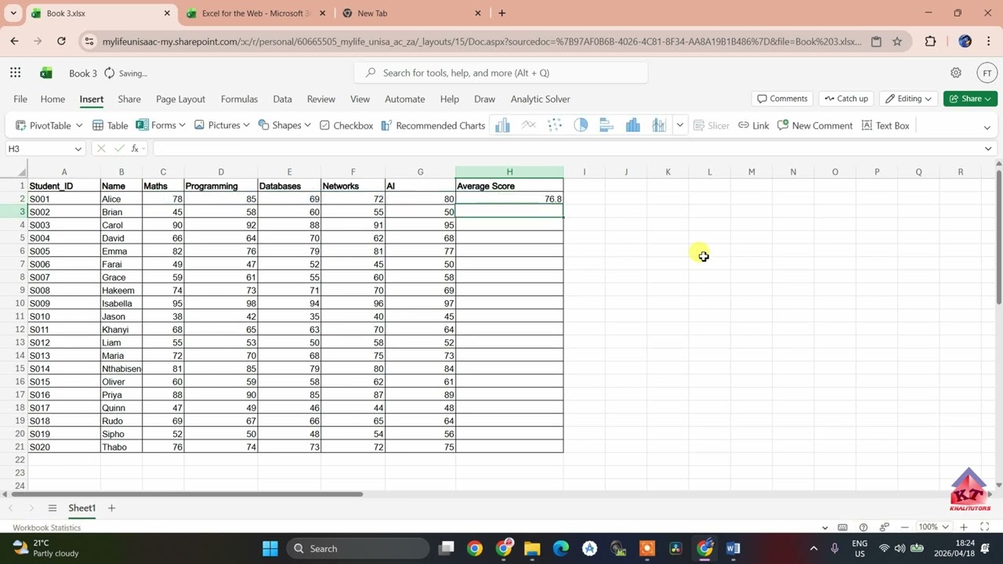Click cell H2 showing 76.8

point(509,199)
